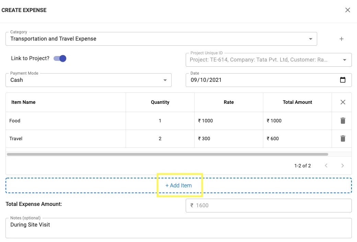Toggle off Link to Project switch
Image resolution: width=357 pixels, height=242 pixels.
(60, 58)
